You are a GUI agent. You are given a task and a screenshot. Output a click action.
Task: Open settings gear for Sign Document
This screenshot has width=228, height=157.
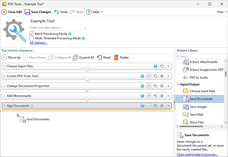click(x=162, y=106)
